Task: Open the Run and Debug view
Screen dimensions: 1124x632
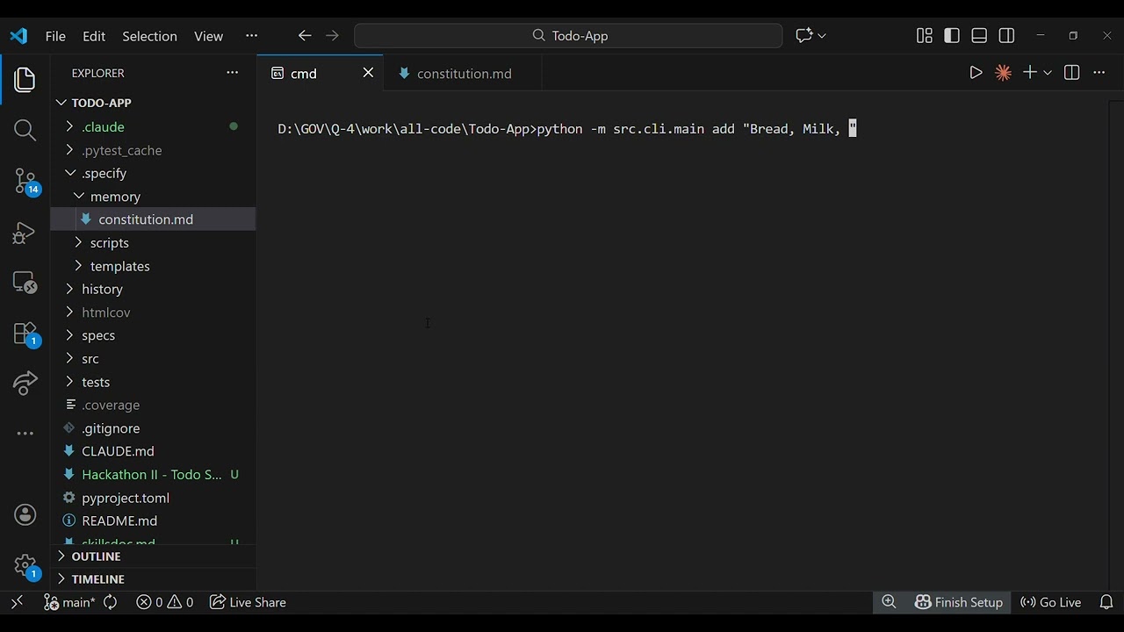Action: (25, 233)
